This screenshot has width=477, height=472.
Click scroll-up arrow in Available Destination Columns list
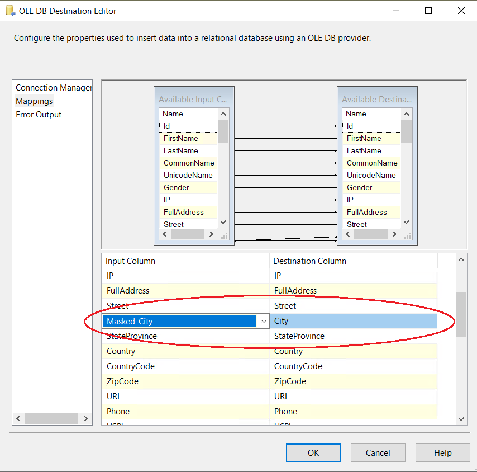coord(406,114)
